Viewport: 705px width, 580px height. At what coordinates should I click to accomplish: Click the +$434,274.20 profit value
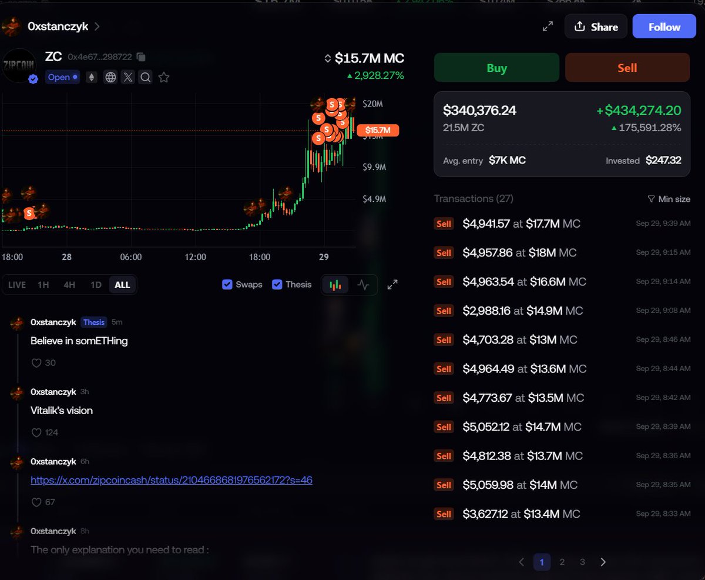[x=639, y=110]
